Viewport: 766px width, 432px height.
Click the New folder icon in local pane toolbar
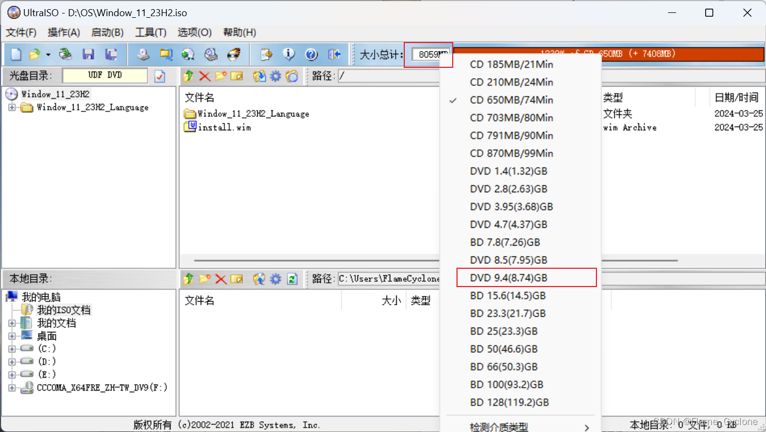205,279
